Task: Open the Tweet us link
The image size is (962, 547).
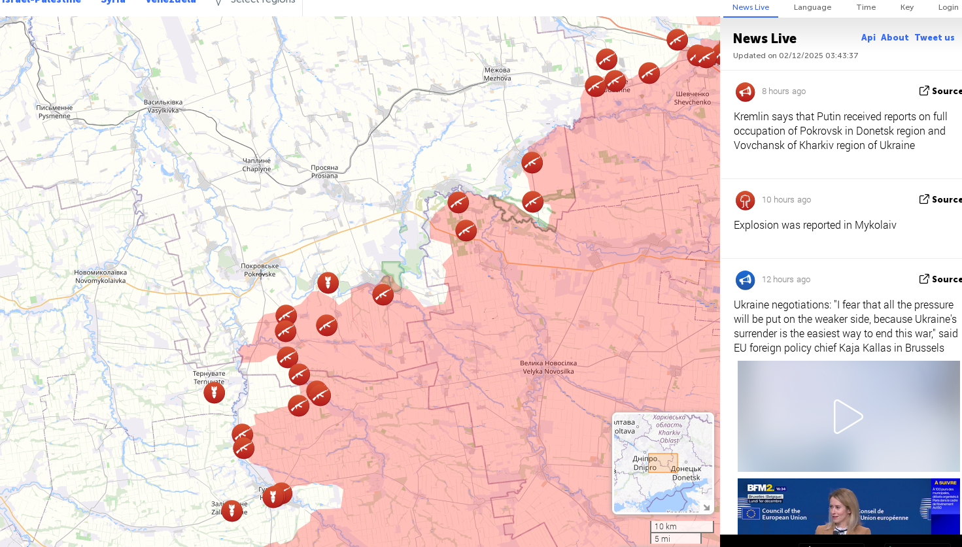Action: pos(934,38)
